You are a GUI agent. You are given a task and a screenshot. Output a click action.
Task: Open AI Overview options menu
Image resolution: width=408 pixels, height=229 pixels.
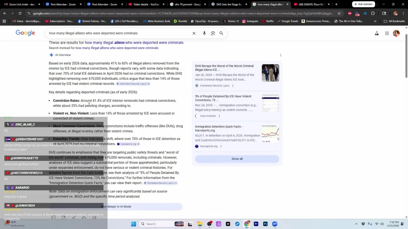280,55
